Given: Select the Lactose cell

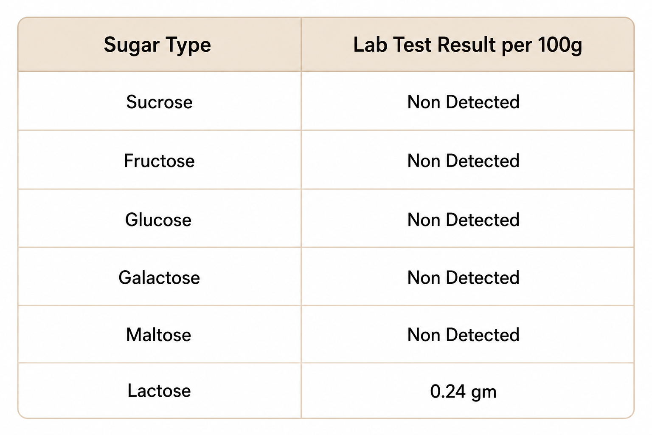Looking at the screenshot, I should click(159, 391).
